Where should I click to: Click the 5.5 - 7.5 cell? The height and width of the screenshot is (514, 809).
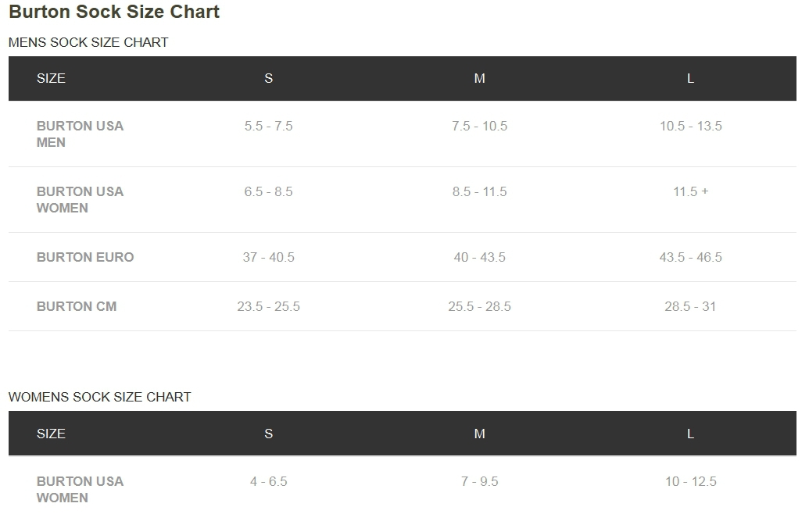coord(268,126)
